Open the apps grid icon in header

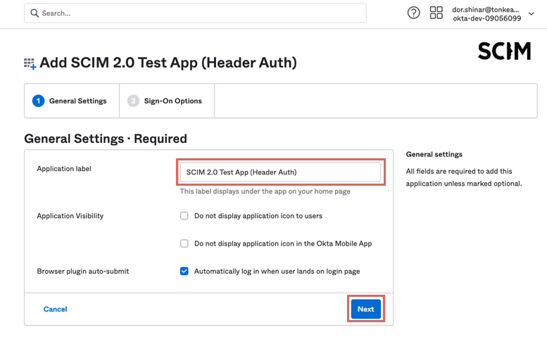(436, 13)
